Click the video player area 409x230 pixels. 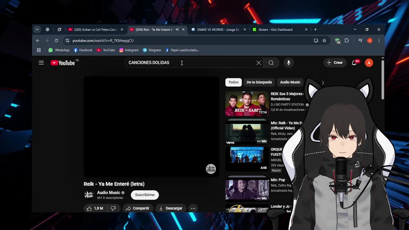click(x=151, y=126)
